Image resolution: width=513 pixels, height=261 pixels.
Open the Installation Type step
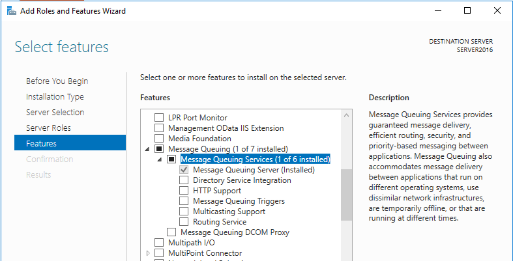coord(55,97)
